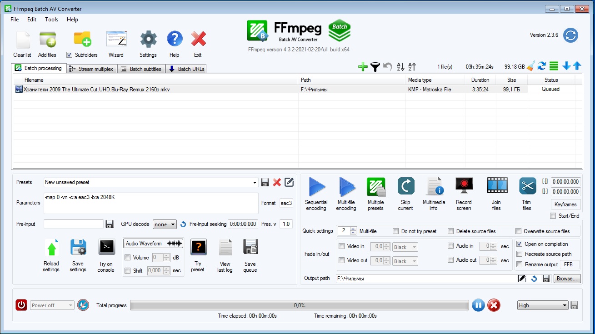The image size is (595, 334).
Task: Click the Browse... button for output path
Action: [567, 279]
